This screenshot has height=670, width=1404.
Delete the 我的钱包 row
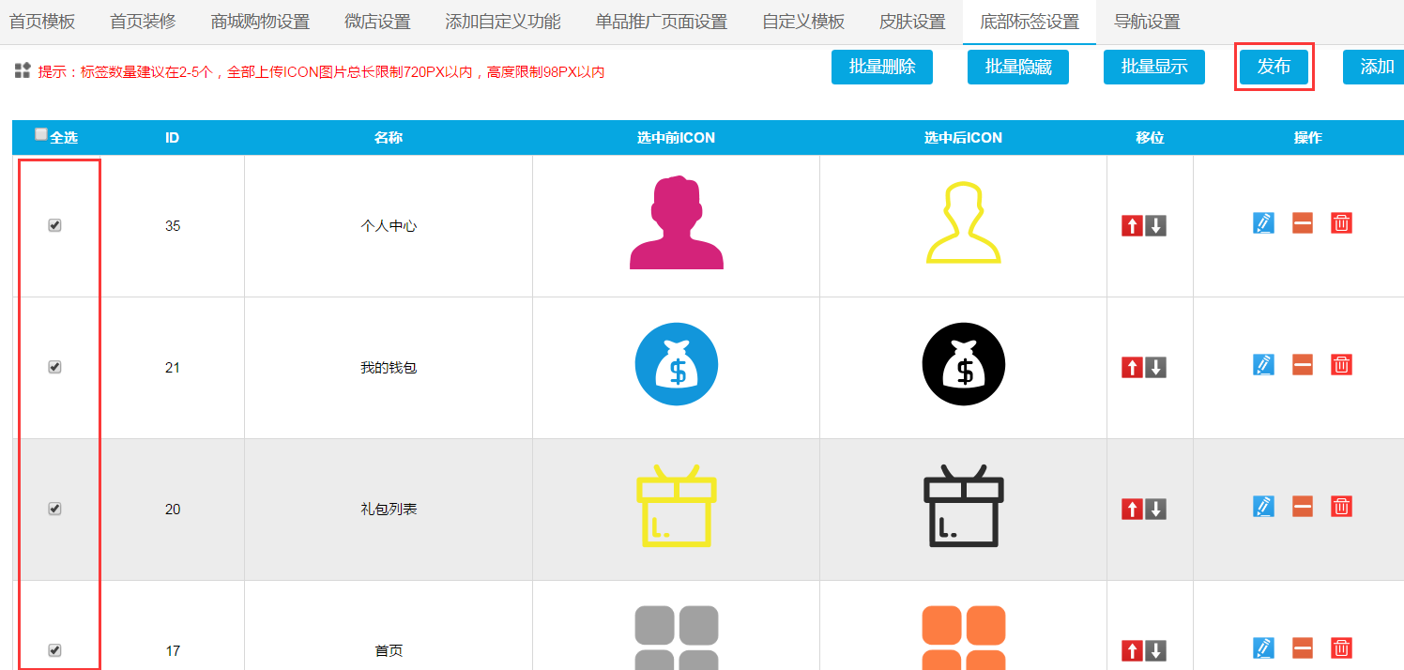click(x=1342, y=365)
